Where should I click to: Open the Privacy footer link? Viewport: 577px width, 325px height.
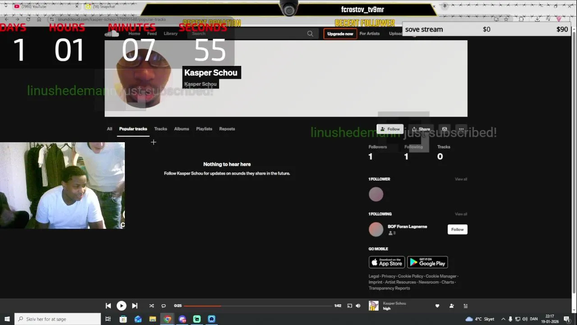click(389, 276)
